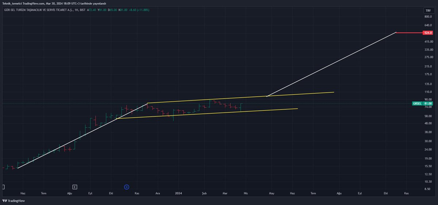Viewport: 438px width, 205px height.
Task: Click the 24.00 price axis label
Action: [428, 149]
